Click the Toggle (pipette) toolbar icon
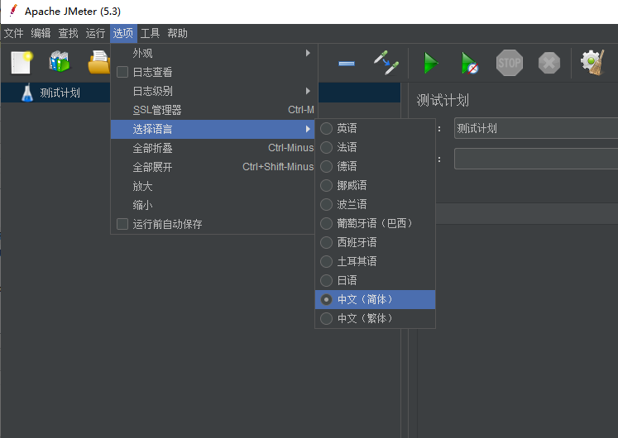618x438 pixels. point(386,62)
